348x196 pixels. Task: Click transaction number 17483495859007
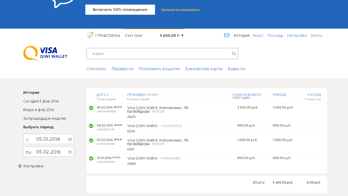107,111
